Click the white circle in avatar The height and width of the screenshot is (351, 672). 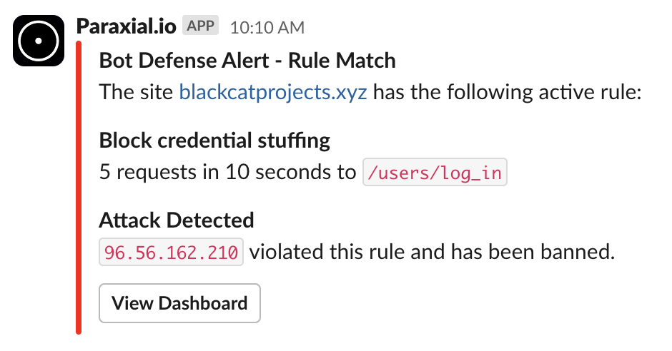[x=39, y=41]
